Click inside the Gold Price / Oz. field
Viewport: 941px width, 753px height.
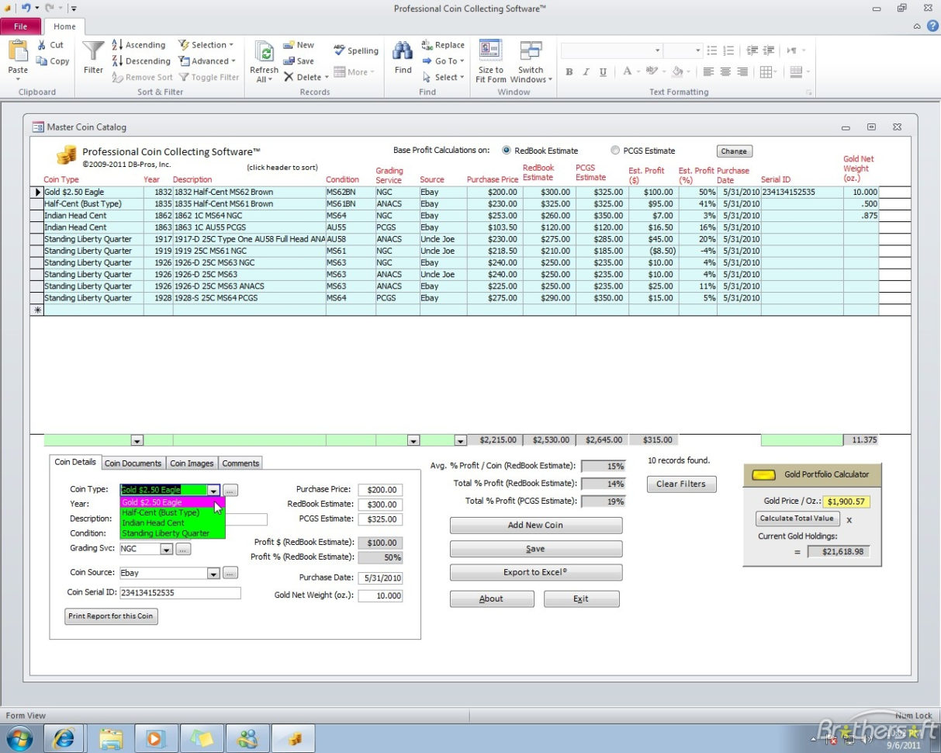point(846,501)
